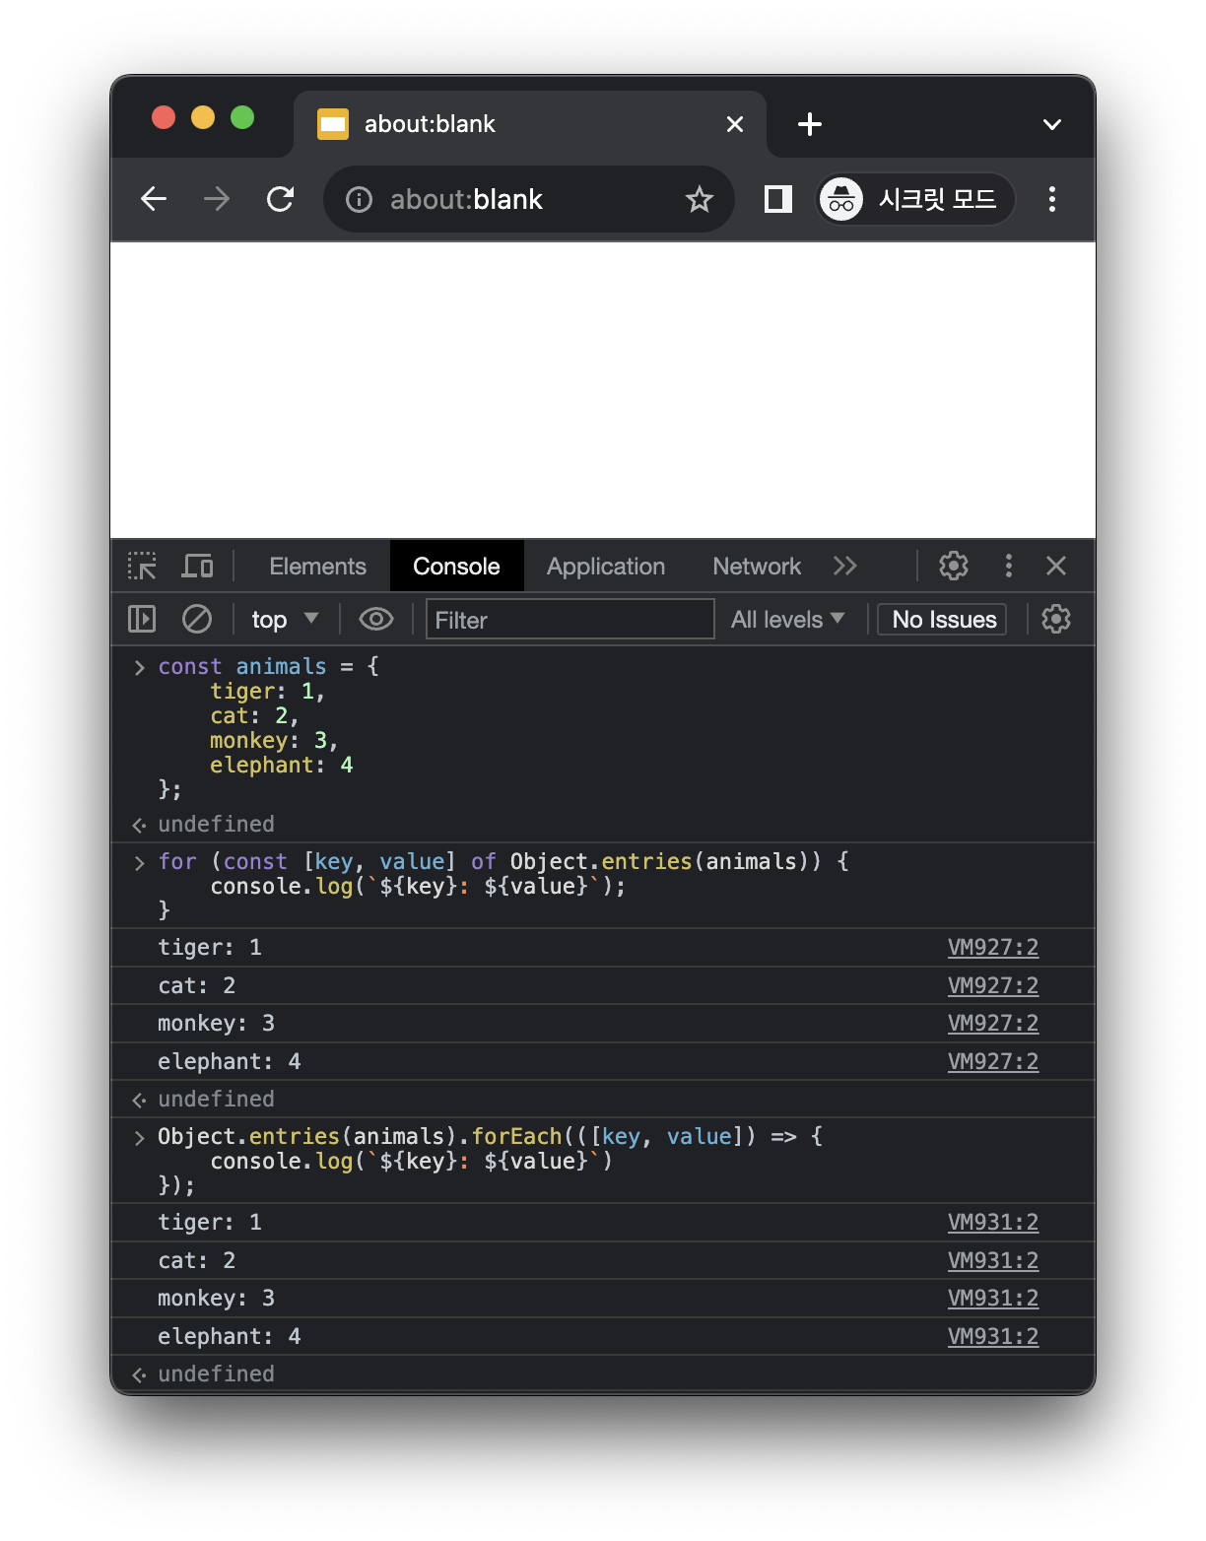This screenshot has height=1541, width=1206.
Task: Show more DevTools tabs
Action: 845,566
